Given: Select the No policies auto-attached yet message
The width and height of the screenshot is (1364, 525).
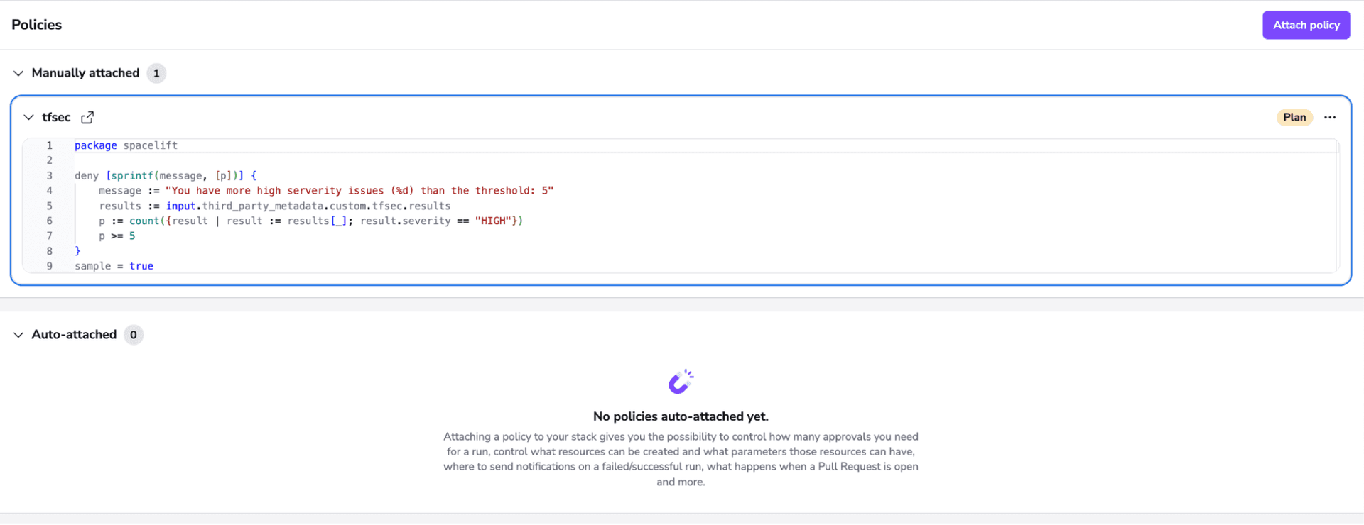Looking at the screenshot, I should point(680,416).
